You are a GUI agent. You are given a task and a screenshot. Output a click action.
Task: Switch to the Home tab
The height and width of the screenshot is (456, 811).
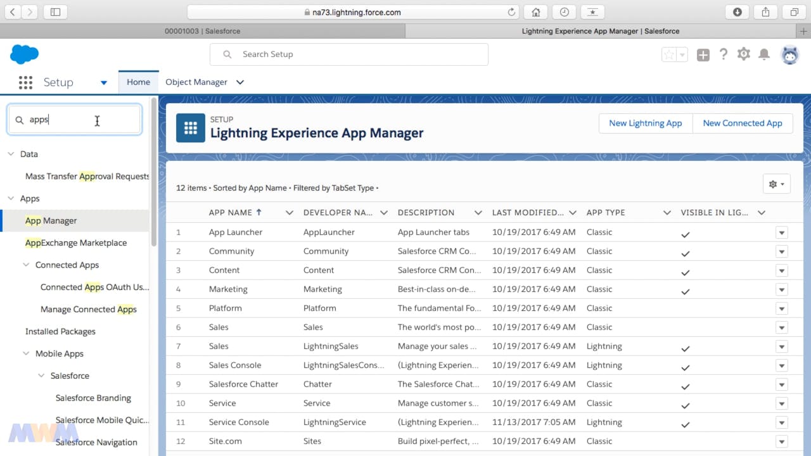(x=138, y=82)
